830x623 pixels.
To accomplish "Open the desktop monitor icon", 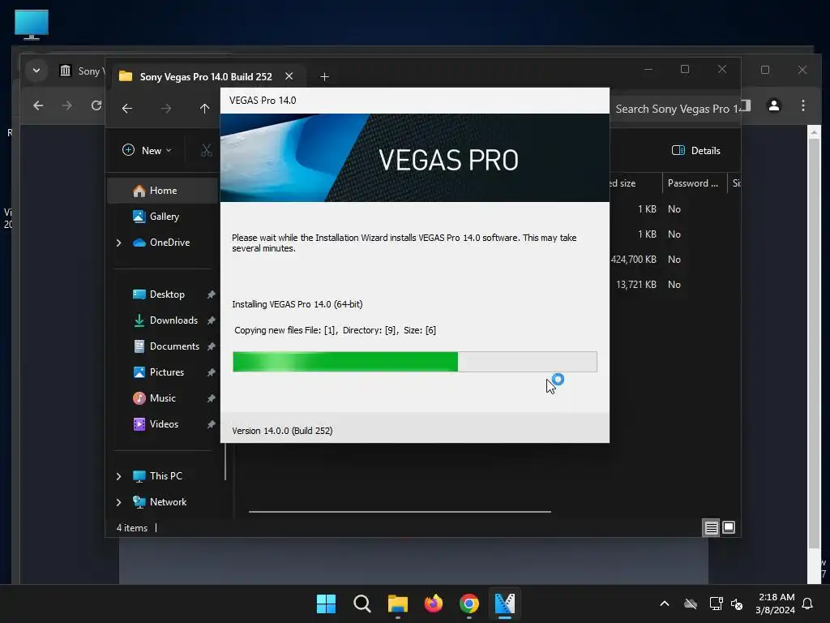I will coord(32,24).
